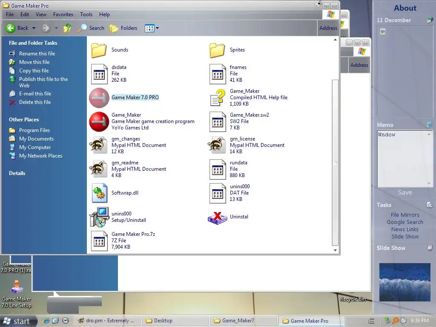The height and width of the screenshot is (327, 436).
Task: Click the scroll down arrow of file list
Action: (335, 250)
